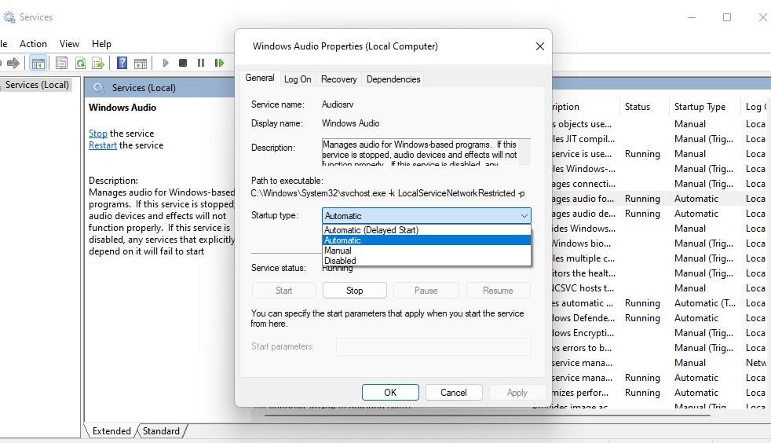Open the Recovery tab
Image resolution: width=771 pixels, height=443 pixels.
point(339,79)
